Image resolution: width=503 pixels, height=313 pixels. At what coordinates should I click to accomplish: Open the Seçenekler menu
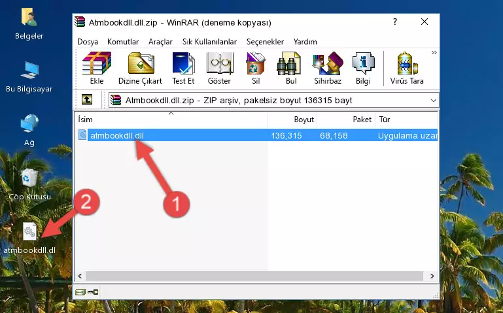click(x=265, y=42)
